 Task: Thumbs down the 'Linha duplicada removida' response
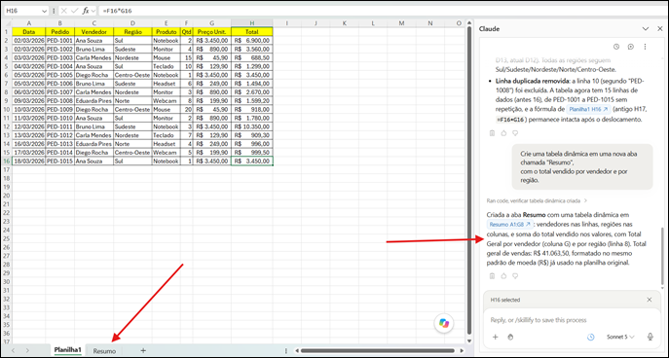[515, 133]
